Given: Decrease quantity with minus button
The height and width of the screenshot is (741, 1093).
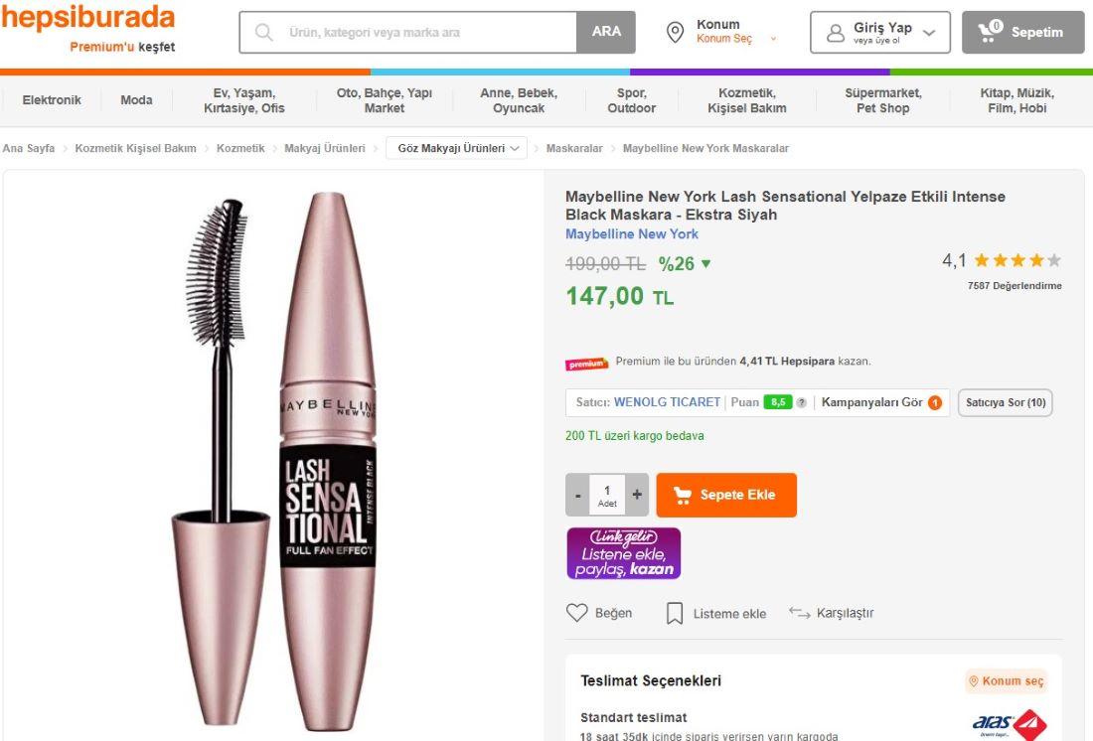Looking at the screenshot, I should pyautogui.click(x=578, y=495).
